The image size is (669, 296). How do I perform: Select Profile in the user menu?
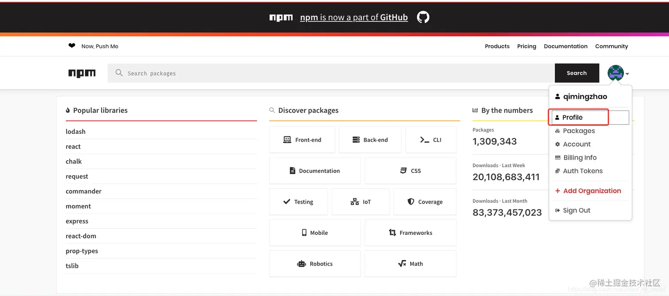point(590,118)
